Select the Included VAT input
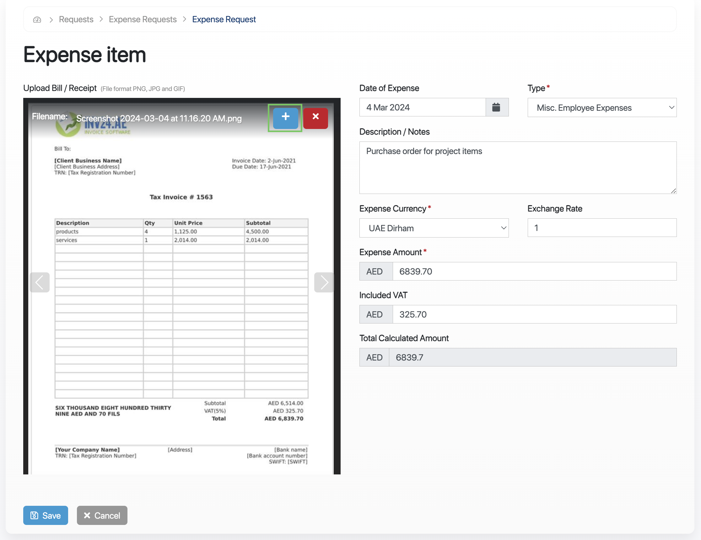This screenshot has width=701, height=540. pos(534,314)
